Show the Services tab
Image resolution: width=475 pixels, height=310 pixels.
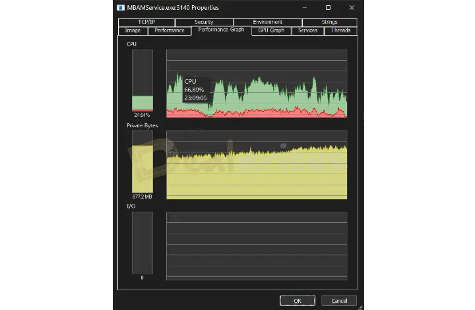point(307,30)
